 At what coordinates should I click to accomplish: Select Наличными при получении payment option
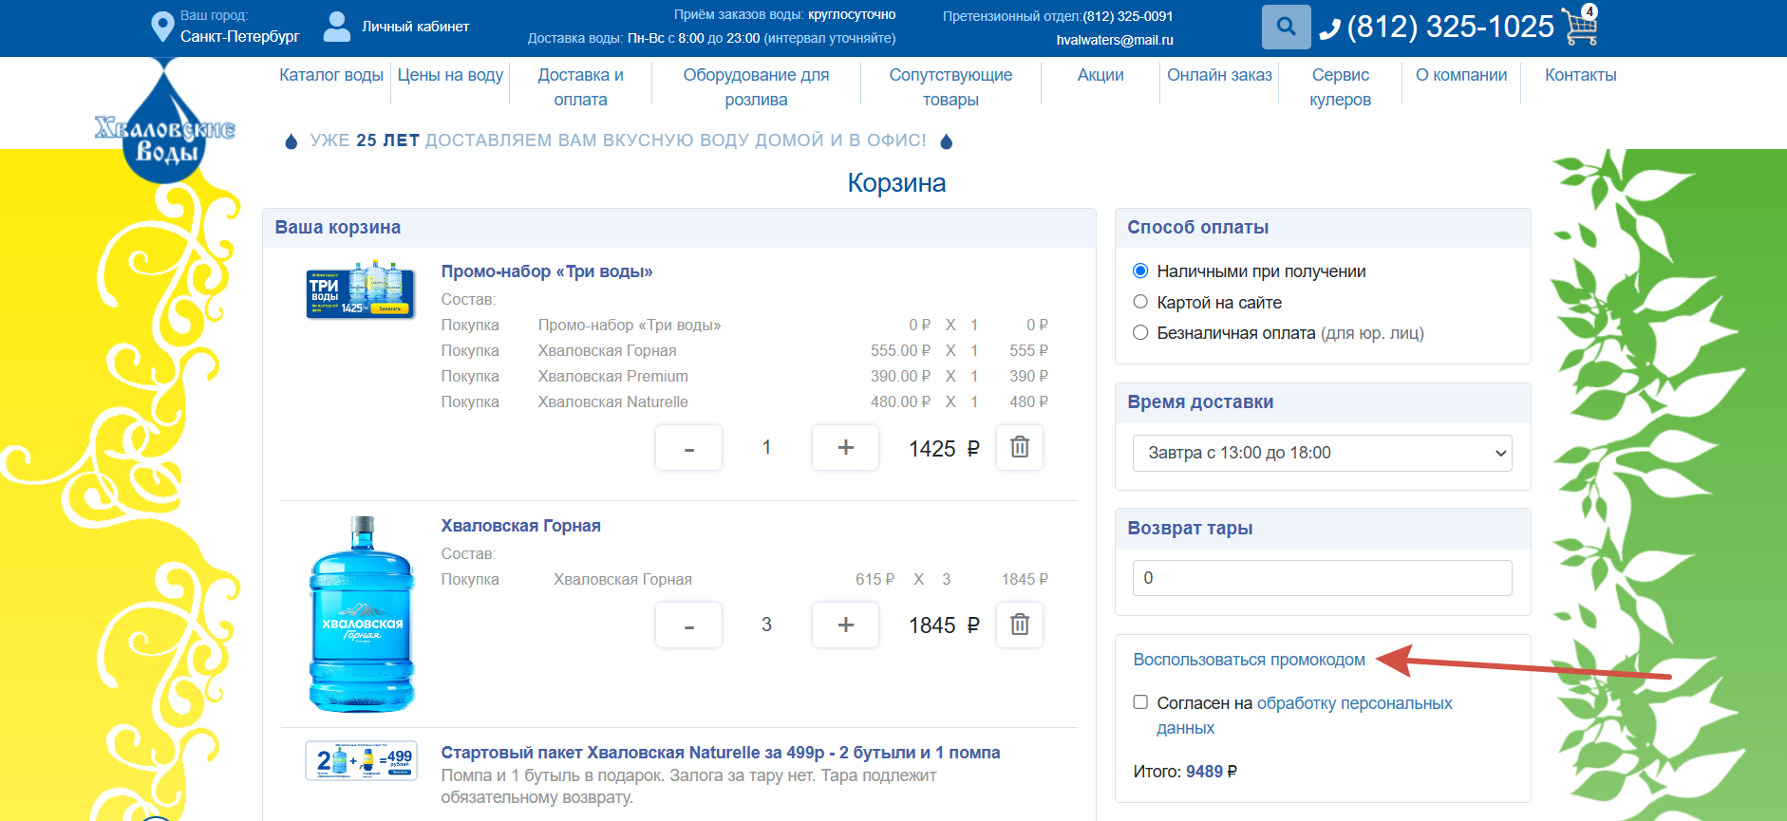(x=1140, y=271)
